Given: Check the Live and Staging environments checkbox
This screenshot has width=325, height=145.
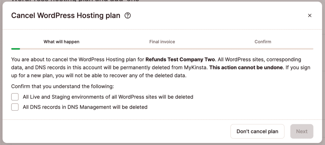Looking at the screenshot, I should pos(15,97).
